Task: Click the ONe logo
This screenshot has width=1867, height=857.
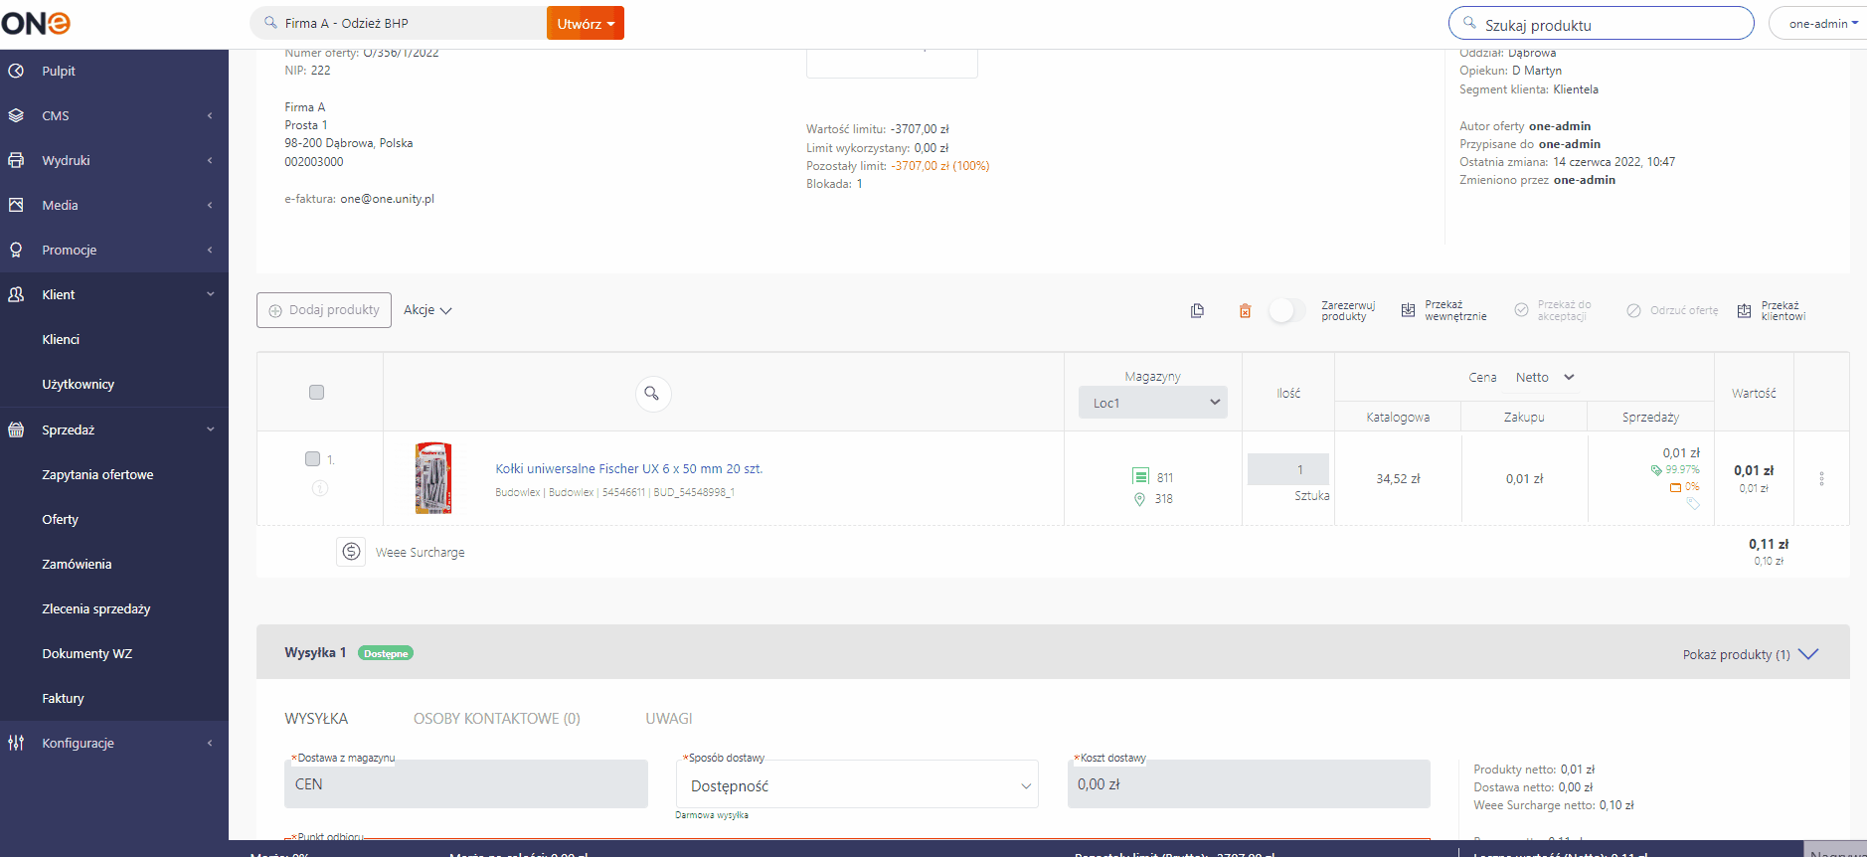Action: [36, 23]
